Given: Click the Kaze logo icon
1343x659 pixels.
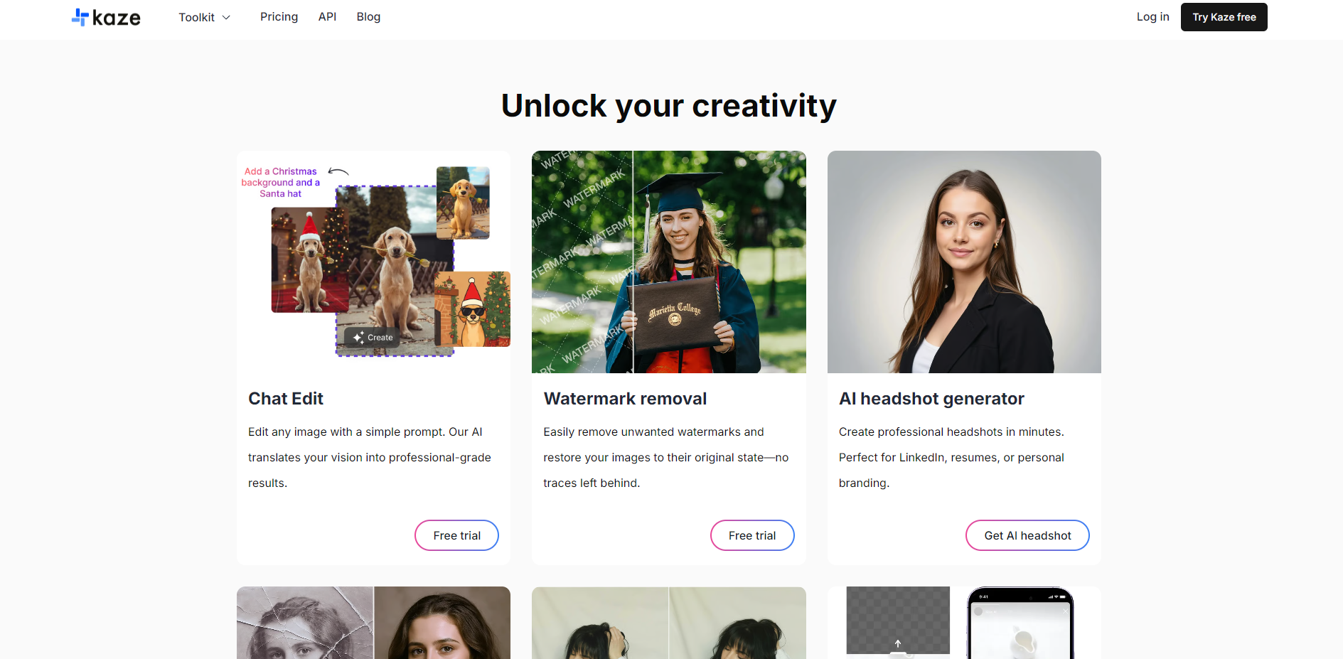Looking at the screenshot, I should click(80, 17).
